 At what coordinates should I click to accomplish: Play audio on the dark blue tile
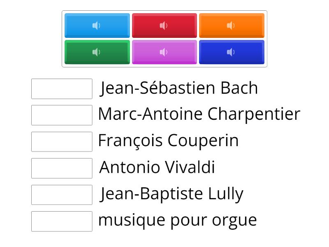(232, 52)
